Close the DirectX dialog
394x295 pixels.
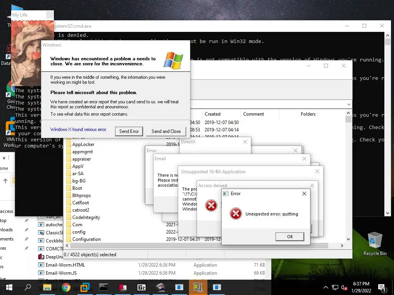pos(245,142)
